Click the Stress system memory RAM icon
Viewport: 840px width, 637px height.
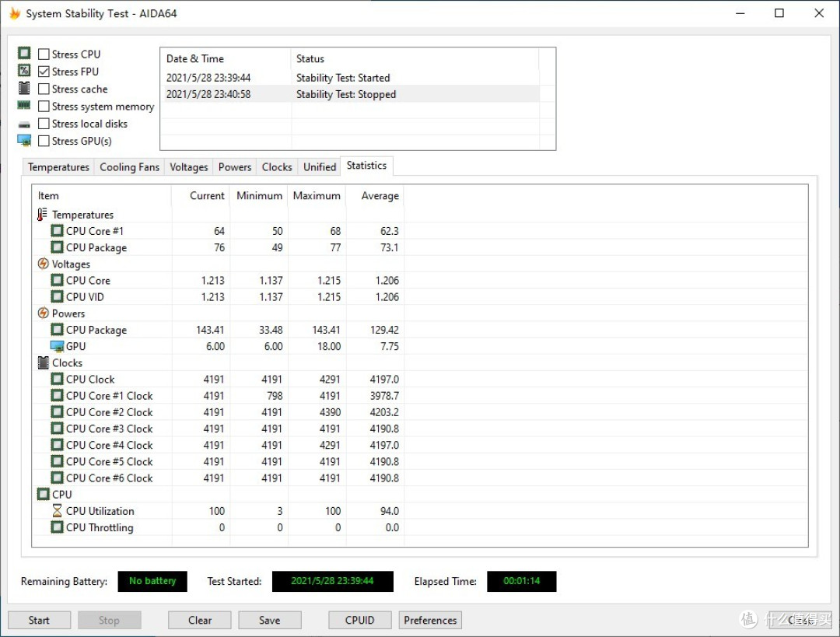pos(24,105)
